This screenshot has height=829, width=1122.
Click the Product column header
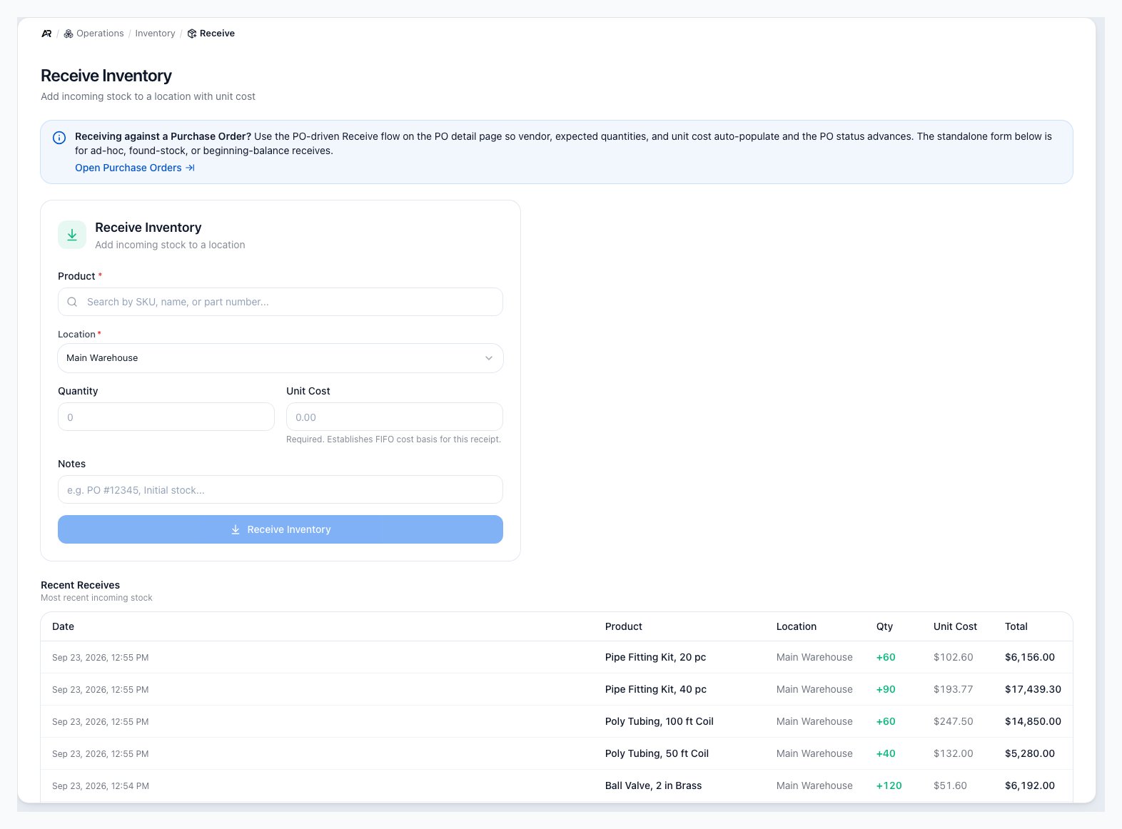click(x=624, y=626)
